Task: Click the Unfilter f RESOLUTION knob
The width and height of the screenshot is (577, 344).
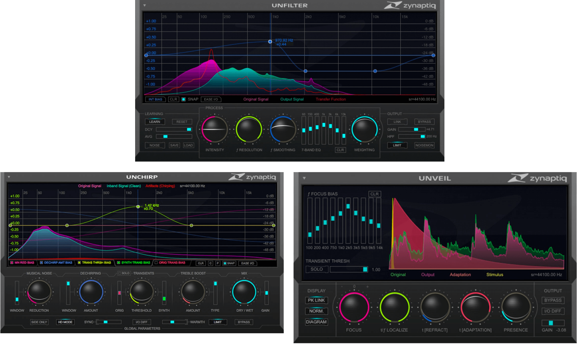Action: (x=249, y=129)
